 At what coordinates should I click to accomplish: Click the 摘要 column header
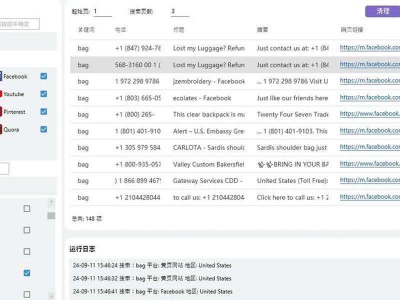262,30
